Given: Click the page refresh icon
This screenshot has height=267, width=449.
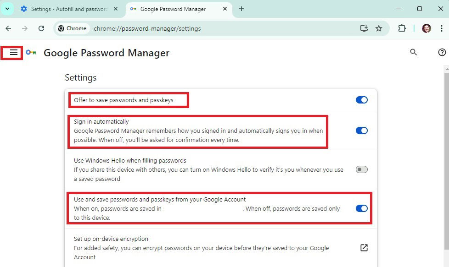Looking at the screenshot, I should 41,28.
